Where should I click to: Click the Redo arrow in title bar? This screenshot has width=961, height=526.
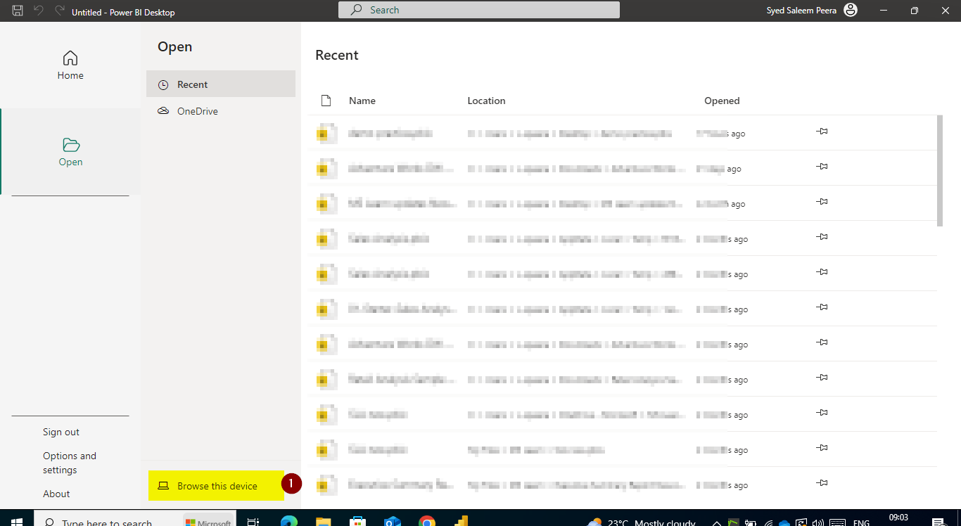[x=59, y=11]
